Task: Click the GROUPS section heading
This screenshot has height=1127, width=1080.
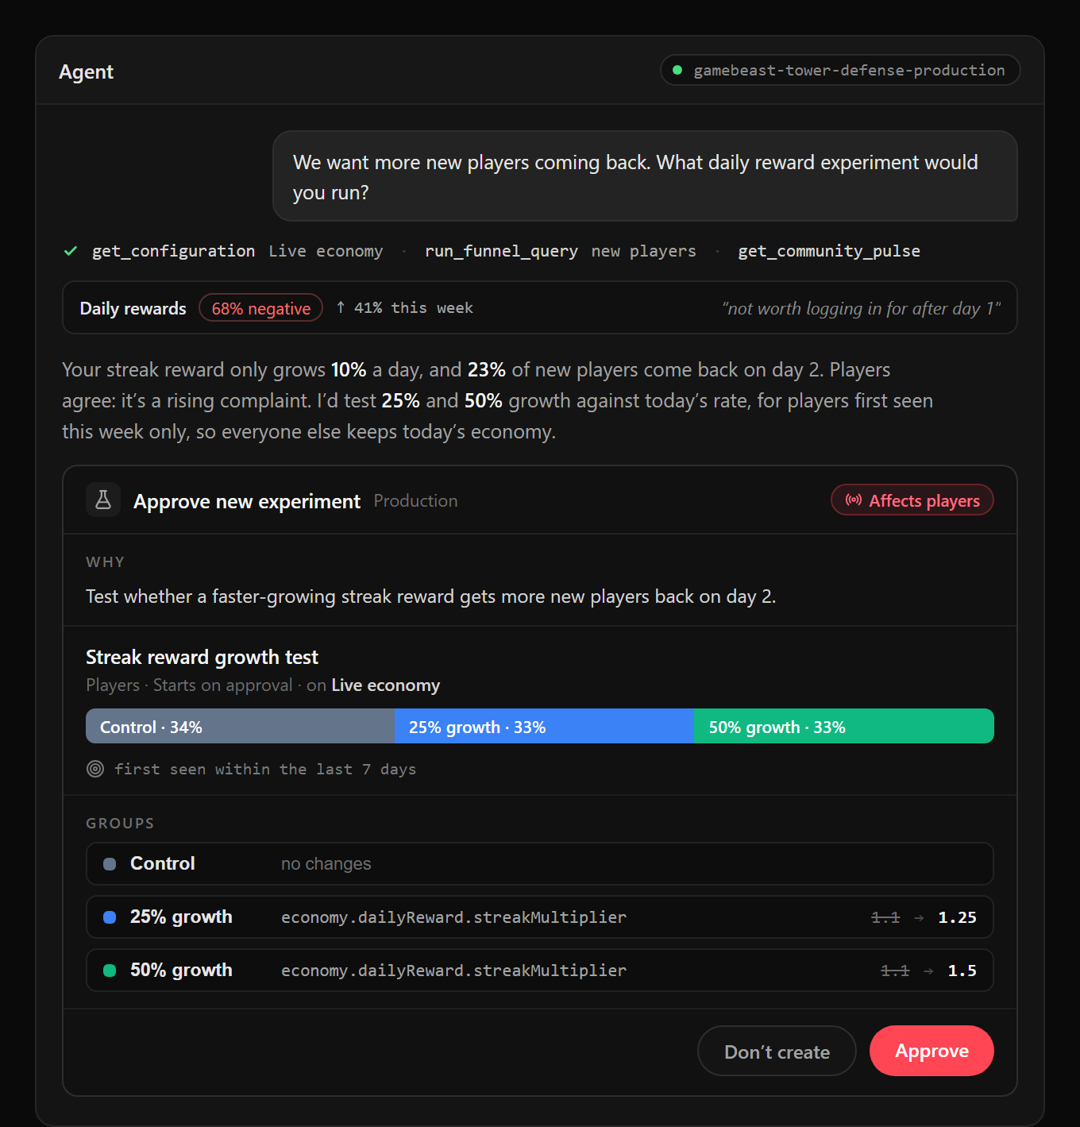Action: [120, 823]
